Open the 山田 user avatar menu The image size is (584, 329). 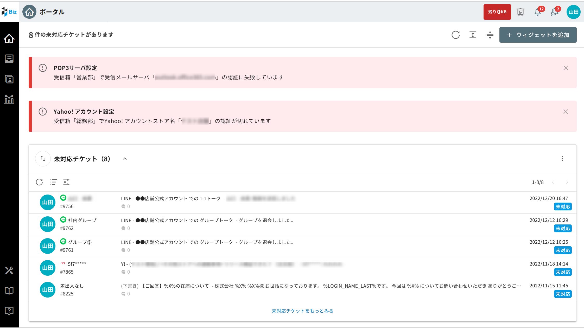pos(573,12)
